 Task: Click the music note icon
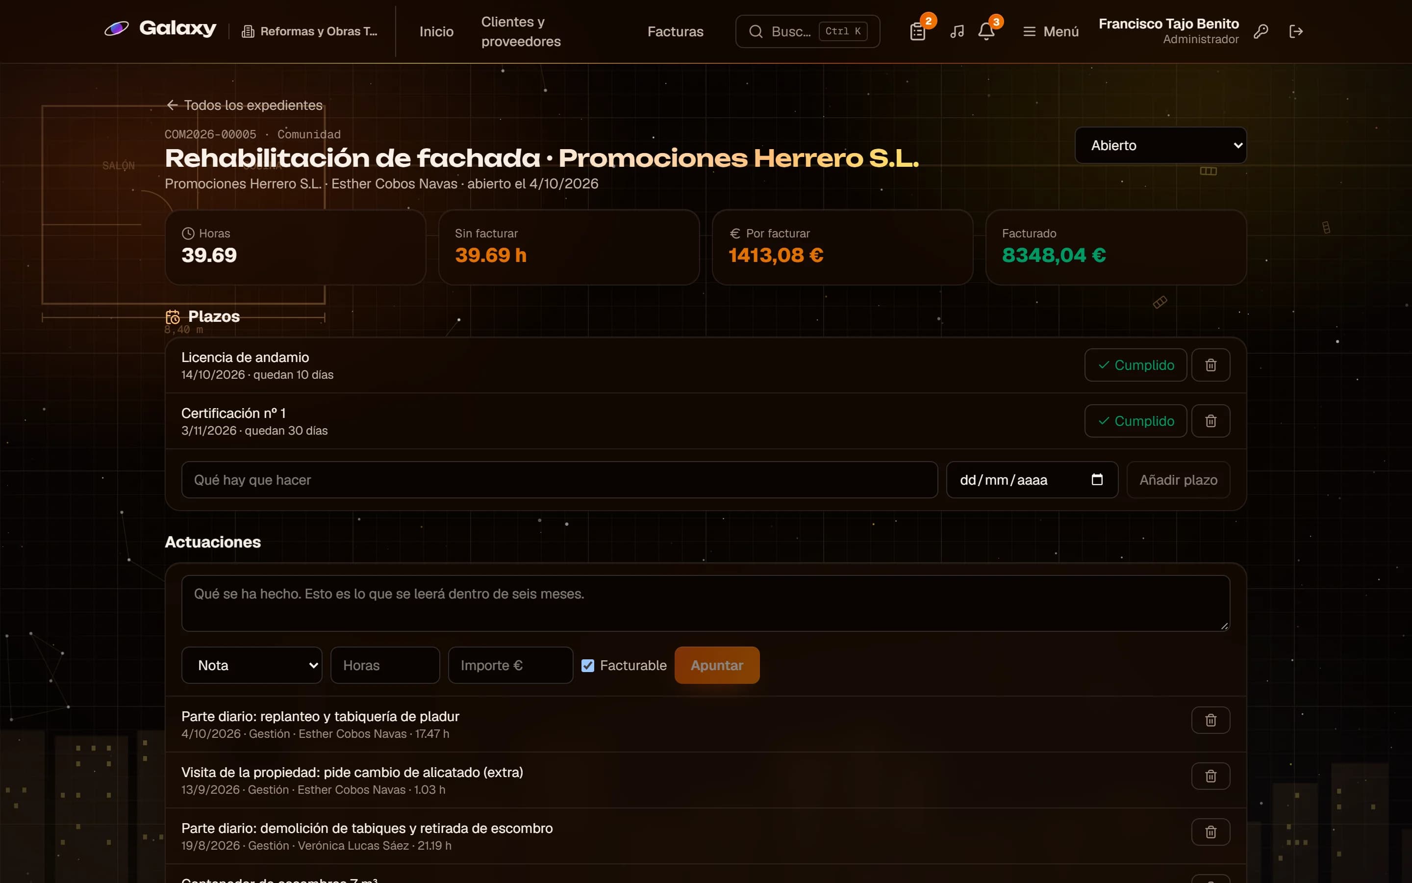957,31
